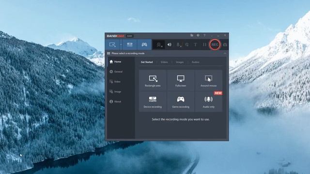Open the Image settings section
The image size is (310, 174).
pos(121,91)
